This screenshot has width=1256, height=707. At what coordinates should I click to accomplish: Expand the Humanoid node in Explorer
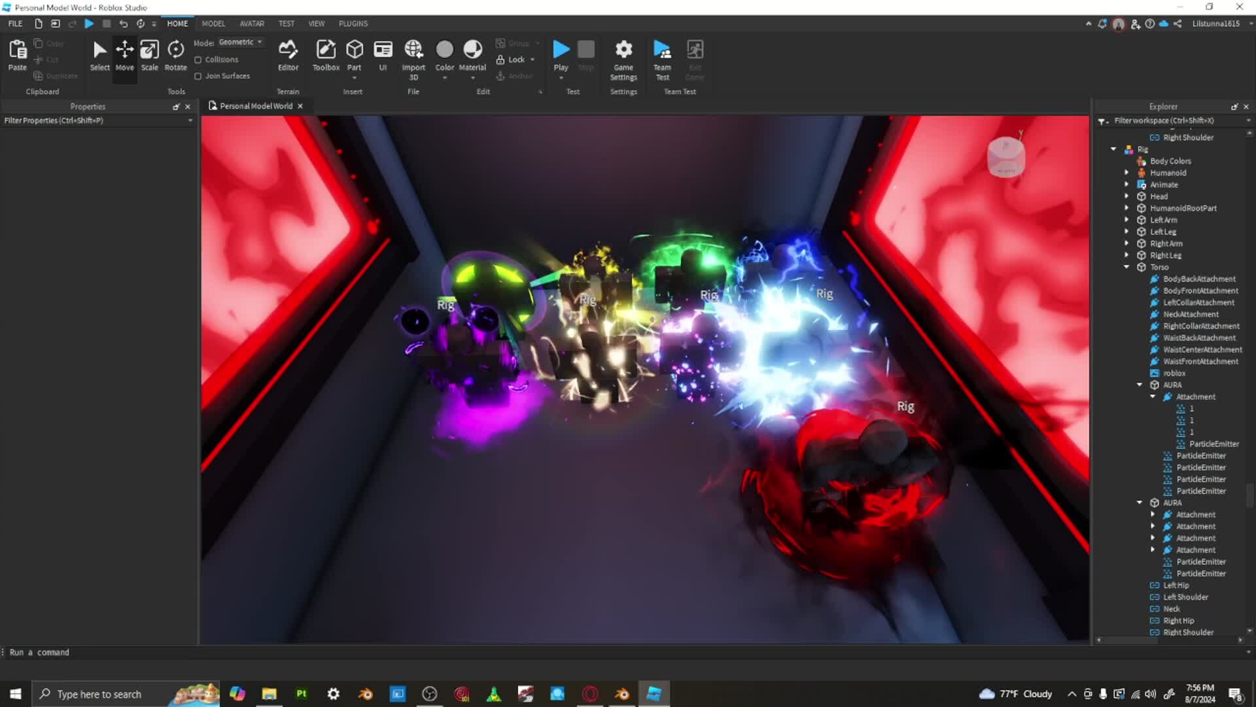tap(1126, 172)
